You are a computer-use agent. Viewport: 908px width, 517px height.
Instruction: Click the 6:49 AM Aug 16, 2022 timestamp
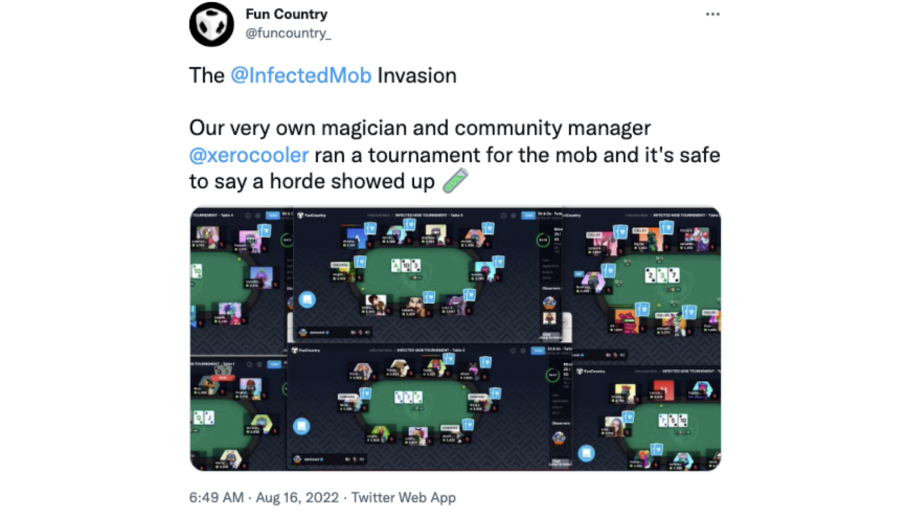264,498
